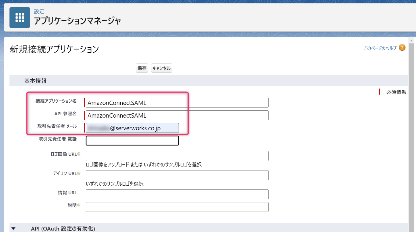Focus the アイコン URL input field

[177, 175]
